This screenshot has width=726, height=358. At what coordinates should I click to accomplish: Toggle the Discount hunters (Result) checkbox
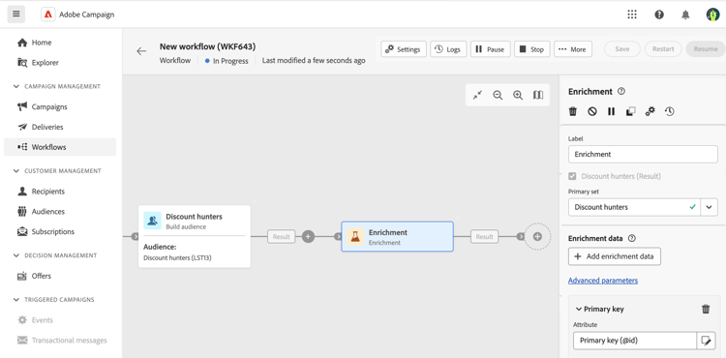pyautogui.click(x=573, y=176)
